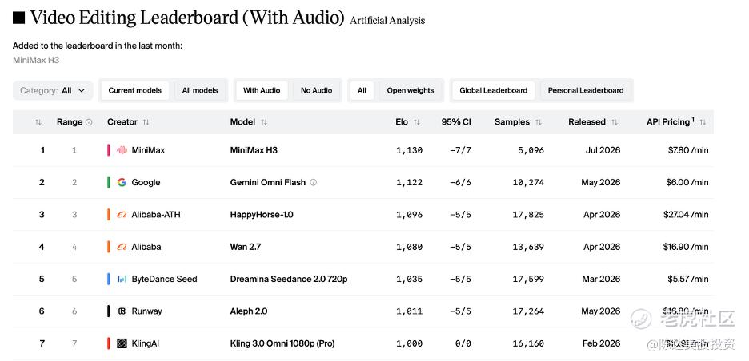Image resolution: width=749 pixels, height=361 pixels.
Task: Click the MiniMax creator logo icon
Action: coord(122,150)
